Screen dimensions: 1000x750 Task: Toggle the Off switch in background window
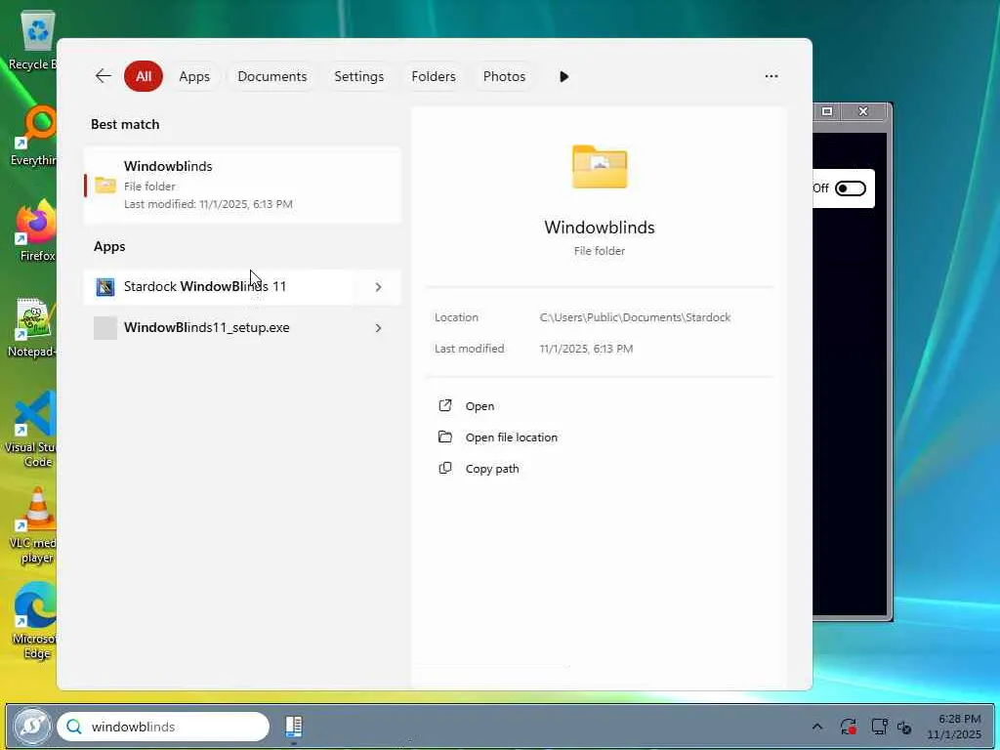coord(851,188)
